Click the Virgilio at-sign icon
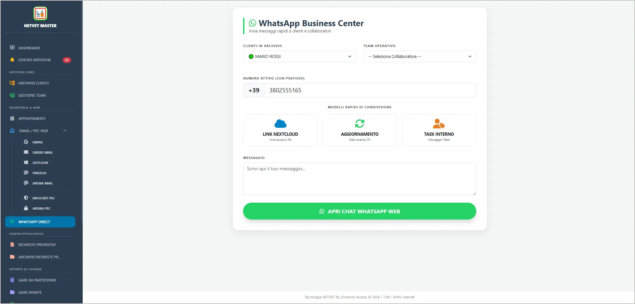Image resolution: width=635 pixels, height=304 pixels. (26, 173)
